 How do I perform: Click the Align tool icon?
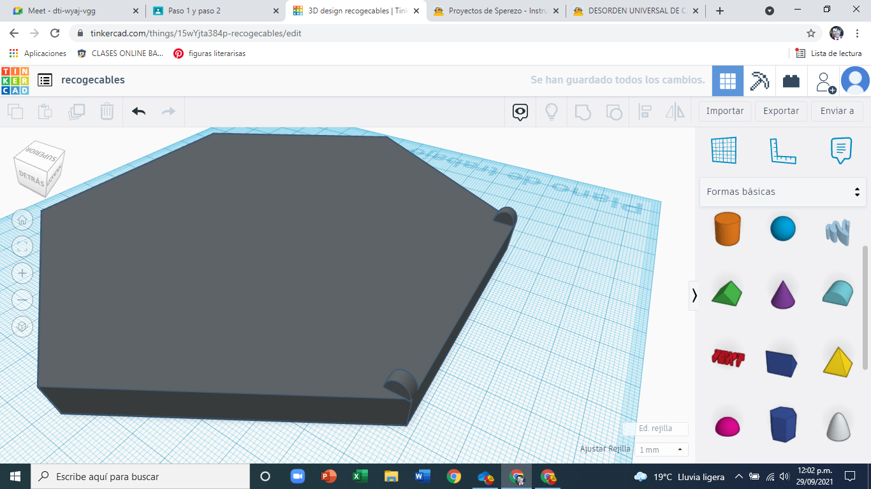tap(645, 112)
